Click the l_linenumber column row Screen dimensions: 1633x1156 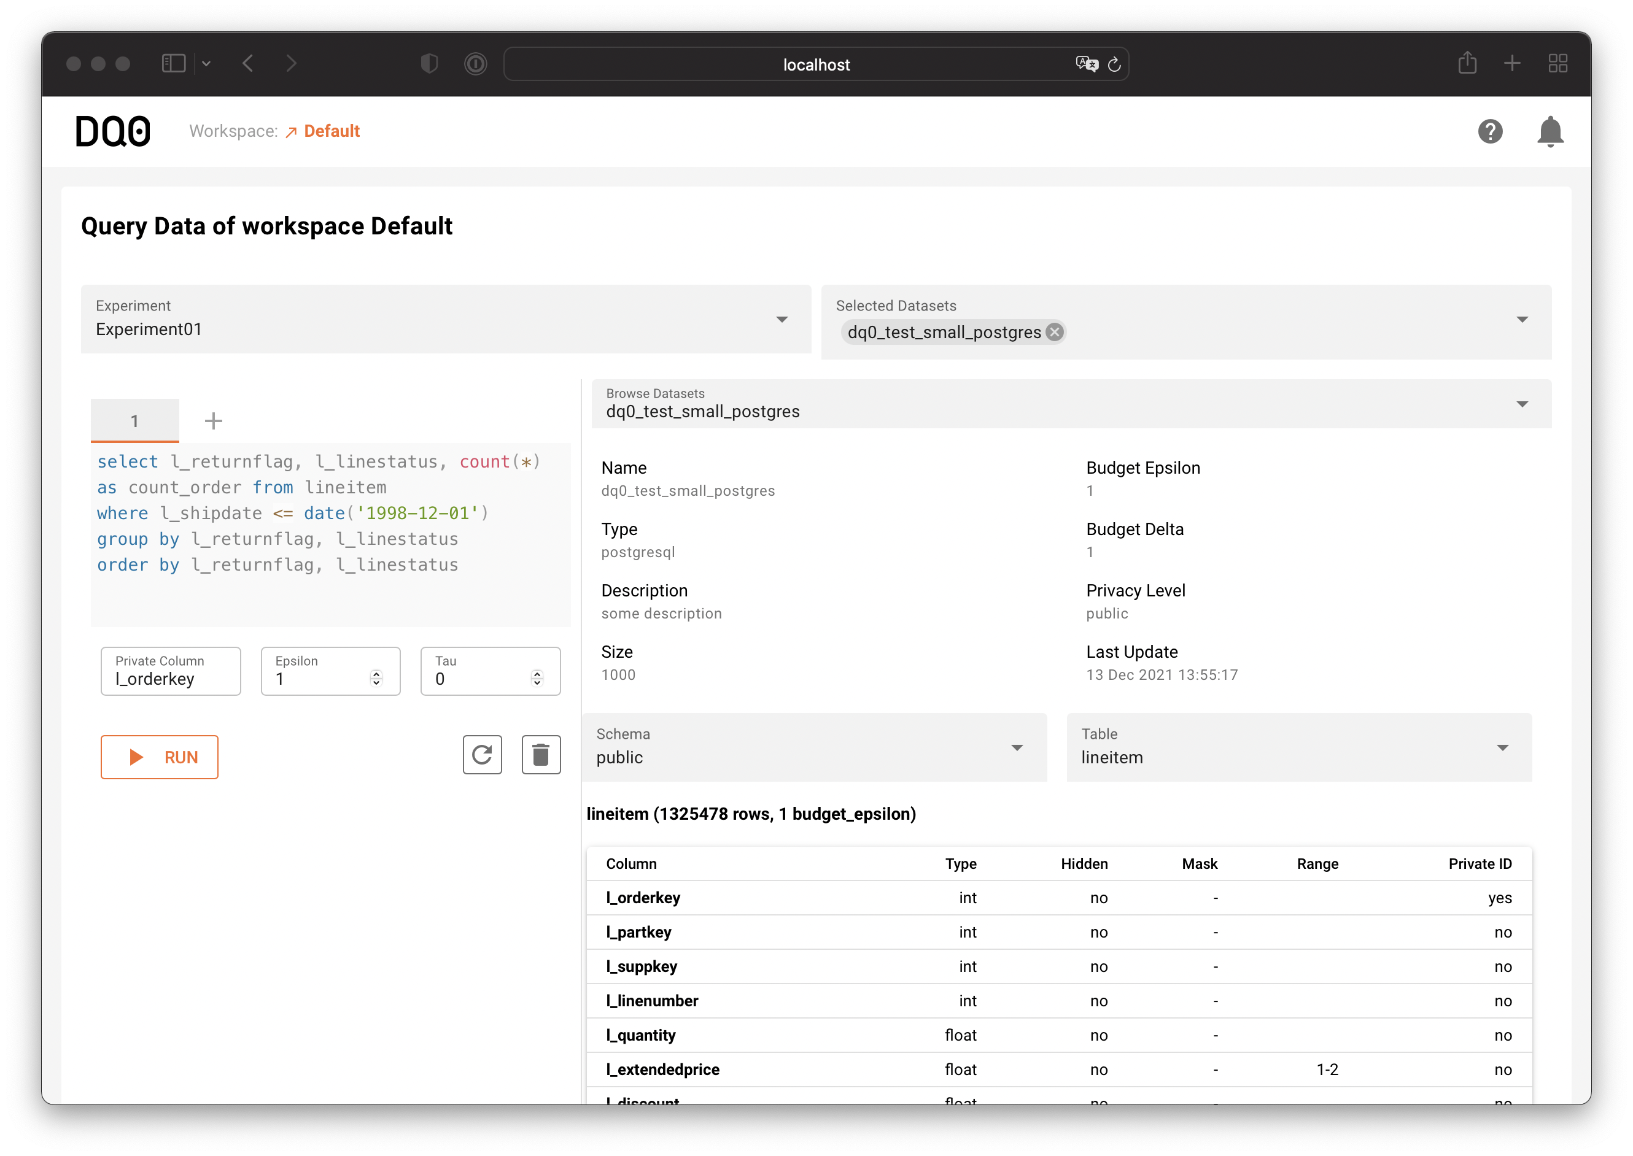1058,1000
